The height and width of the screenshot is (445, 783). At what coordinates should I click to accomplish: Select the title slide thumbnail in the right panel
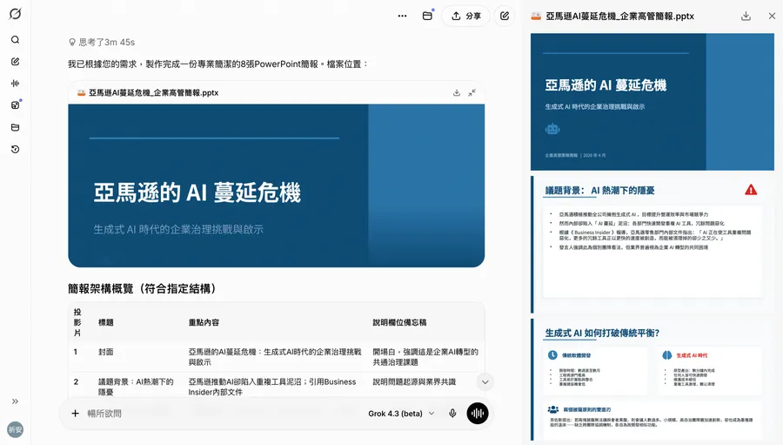(652, 102)
